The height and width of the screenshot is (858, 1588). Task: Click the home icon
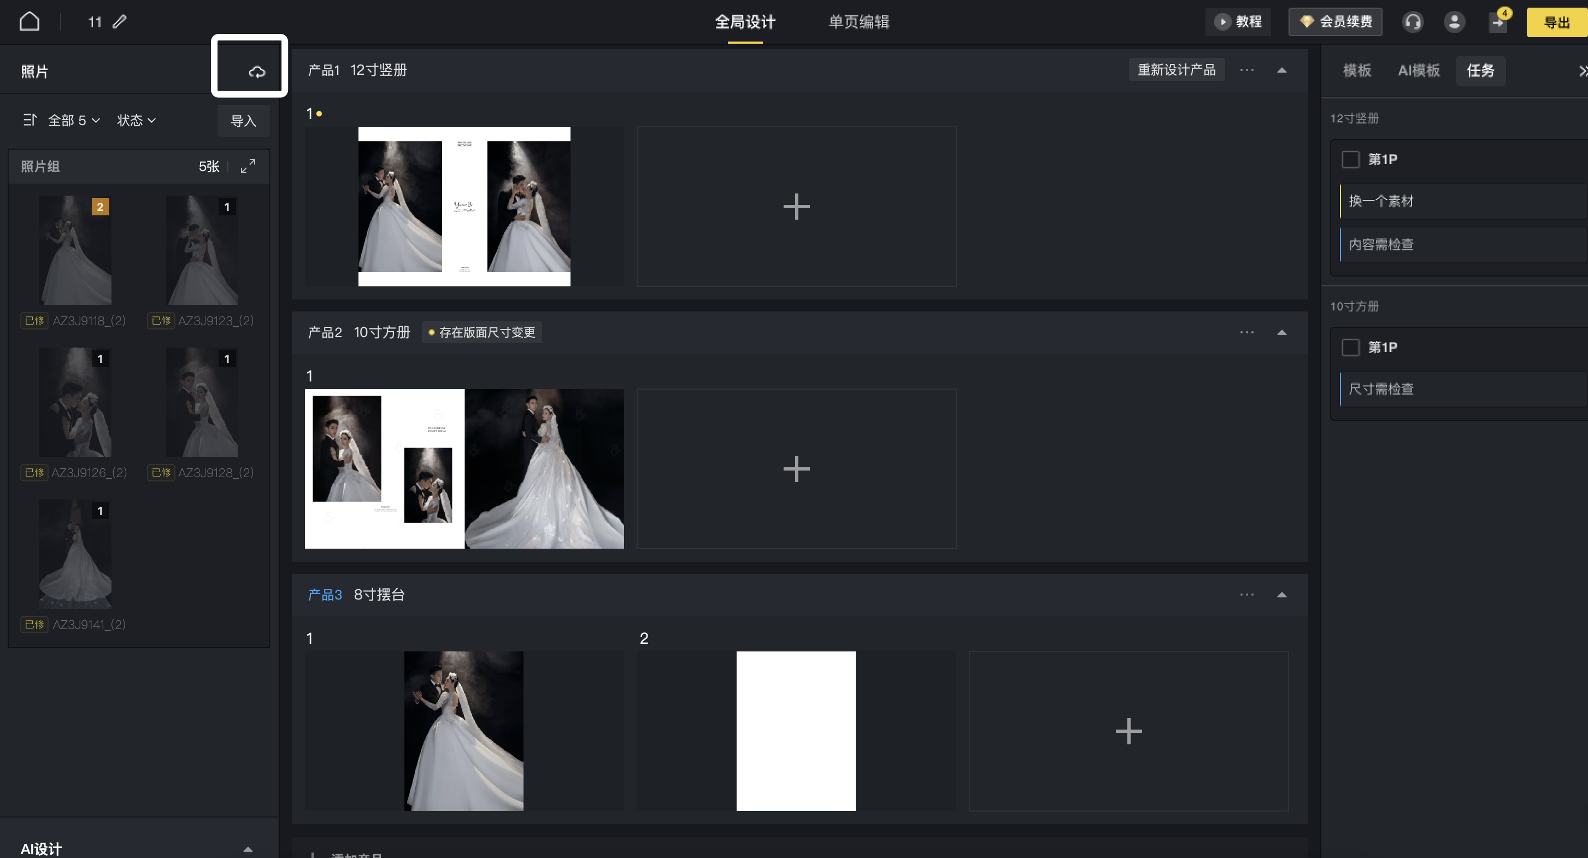point(29,21)
